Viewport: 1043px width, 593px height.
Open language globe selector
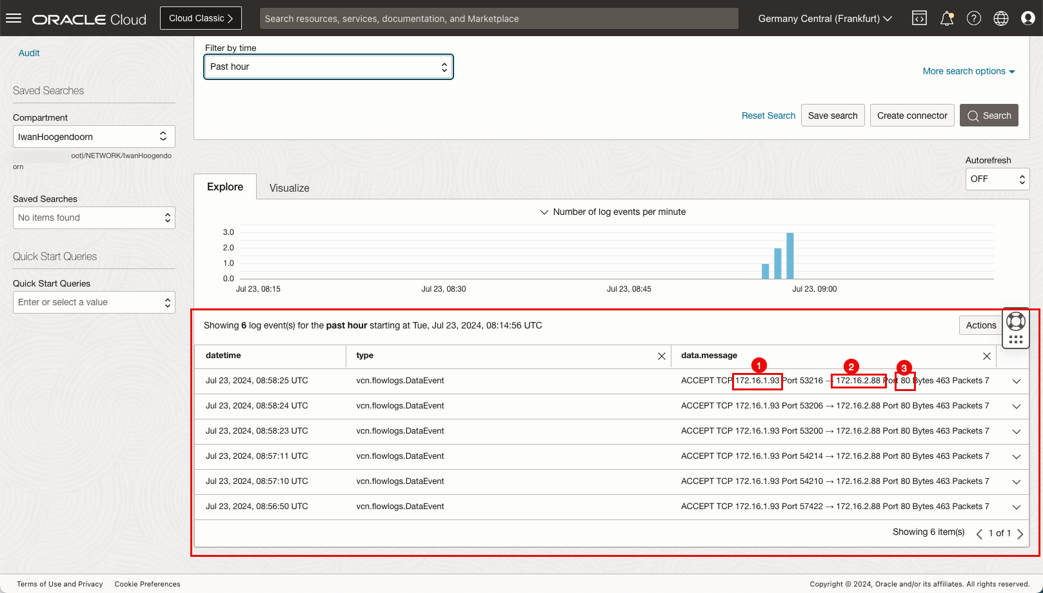coord(1000,19)
